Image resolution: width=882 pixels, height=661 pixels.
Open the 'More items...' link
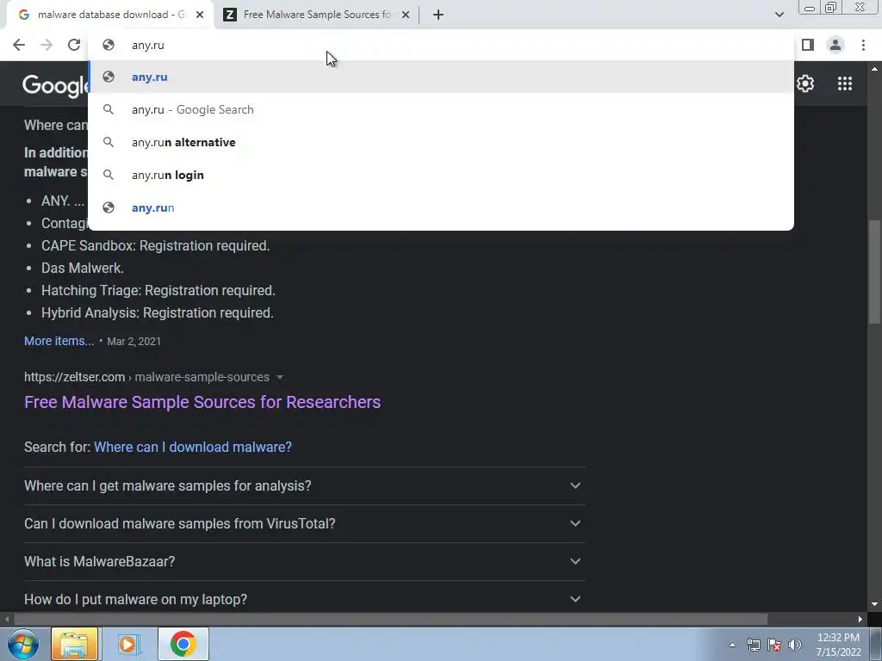pyautogui.click(x=59, y=341)
